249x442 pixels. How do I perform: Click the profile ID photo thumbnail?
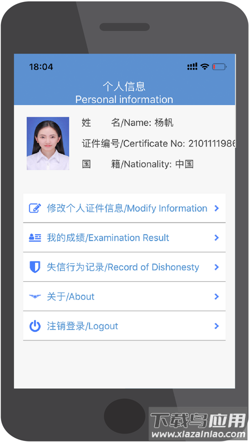pyautogui.click(x=48, y=144)
